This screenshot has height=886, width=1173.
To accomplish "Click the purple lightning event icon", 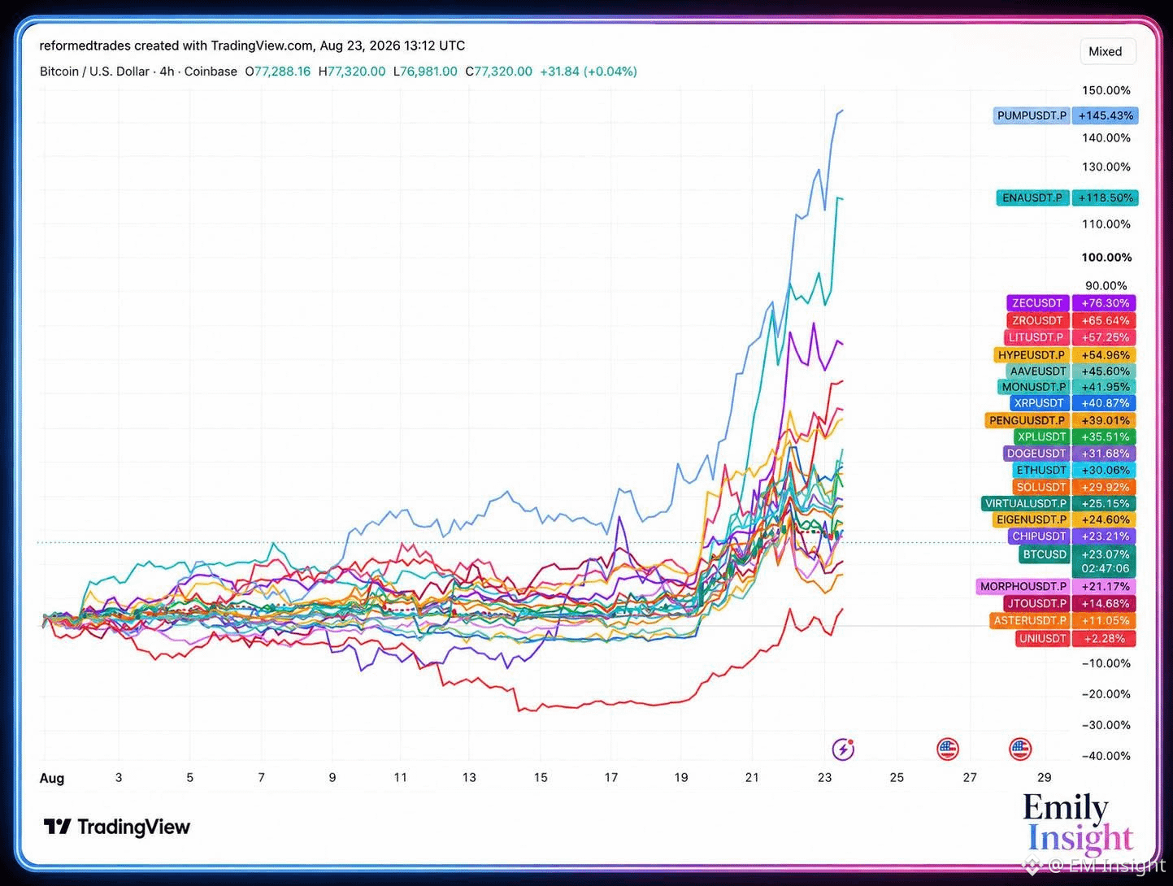I will 843,749.
